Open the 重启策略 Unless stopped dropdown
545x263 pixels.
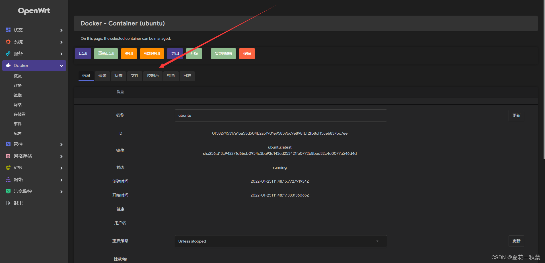coord(281,241)
